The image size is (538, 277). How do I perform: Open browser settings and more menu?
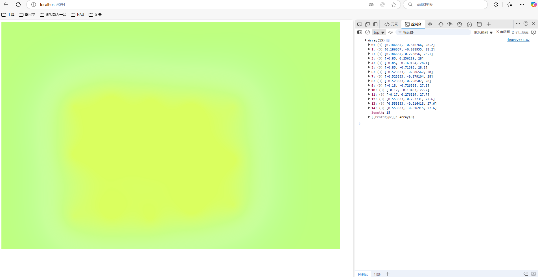522,5
